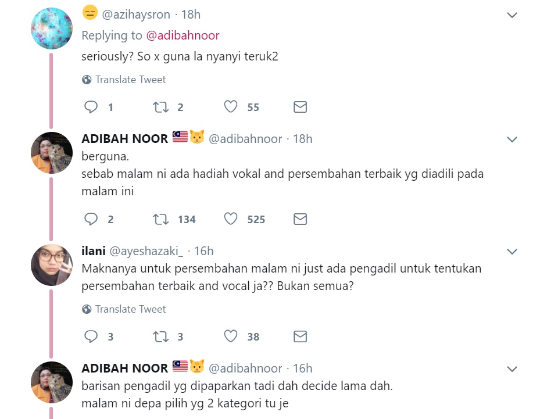Translate ilani's tweet

(x=124, y=309)
